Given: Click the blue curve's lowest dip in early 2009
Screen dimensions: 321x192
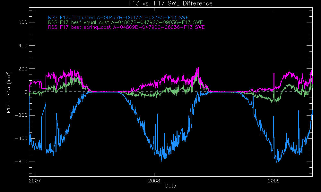Looking at the screenshot, I should click(x=277, y=163).
